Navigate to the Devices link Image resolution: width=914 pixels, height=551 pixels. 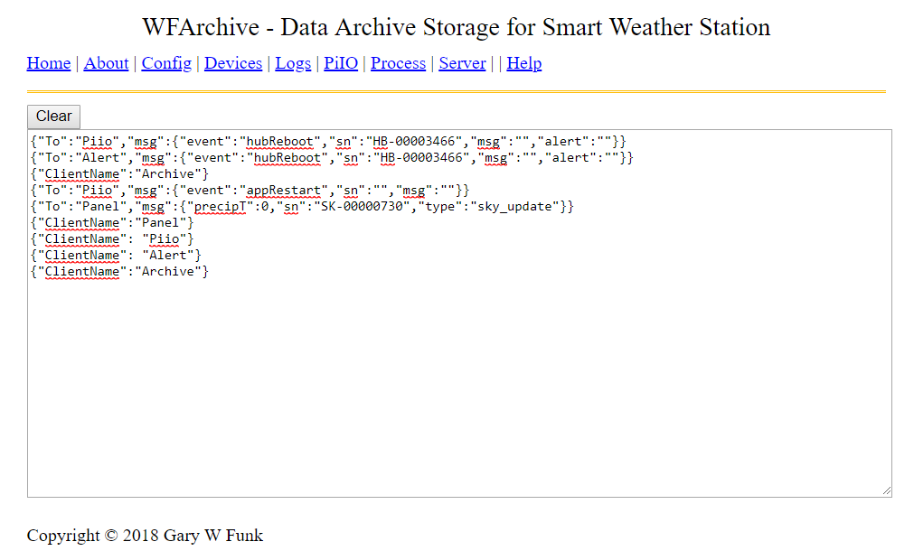pyautogui.click(x=233, y=63)
